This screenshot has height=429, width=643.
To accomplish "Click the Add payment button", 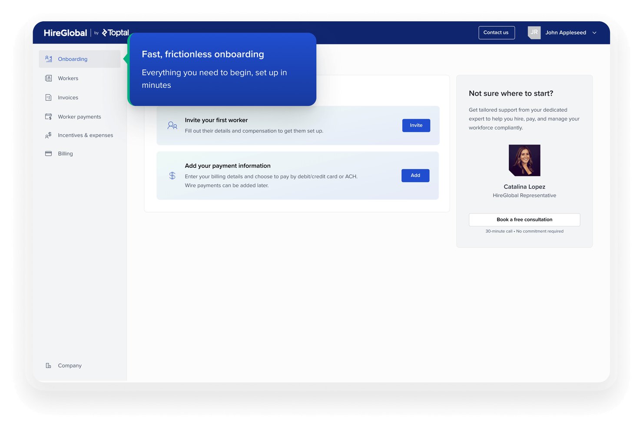I will pyautogui.click(x=415, y=175).
